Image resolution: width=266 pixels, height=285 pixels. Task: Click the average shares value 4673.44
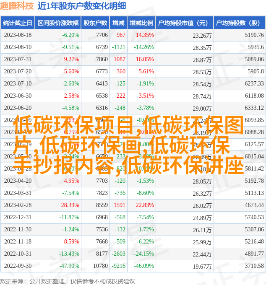pos(254,205)
